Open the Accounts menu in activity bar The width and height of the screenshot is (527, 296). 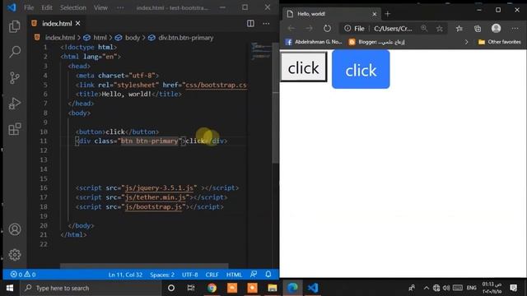pyautogui.click(x=15, y=229)
